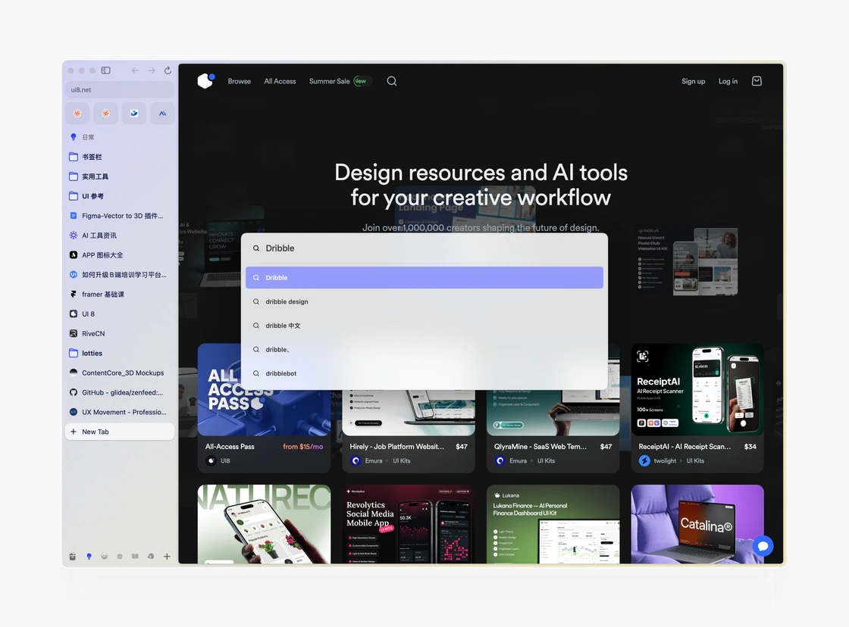Open UX Movement tab
The width and height of the screenshot is (849, 627).
[x=120, y=412]
